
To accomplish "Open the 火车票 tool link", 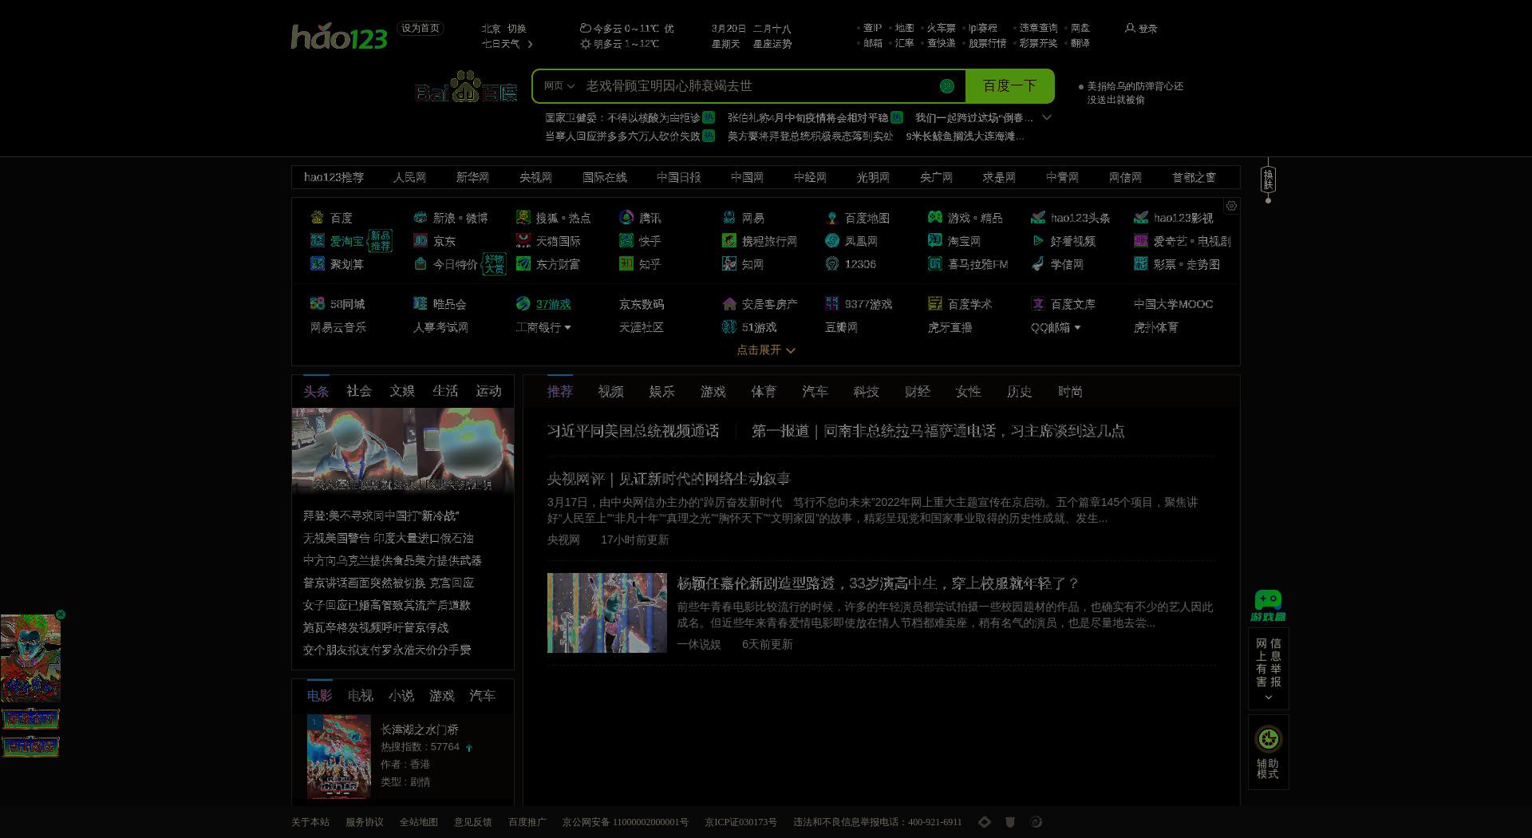I will pos(941,27).
